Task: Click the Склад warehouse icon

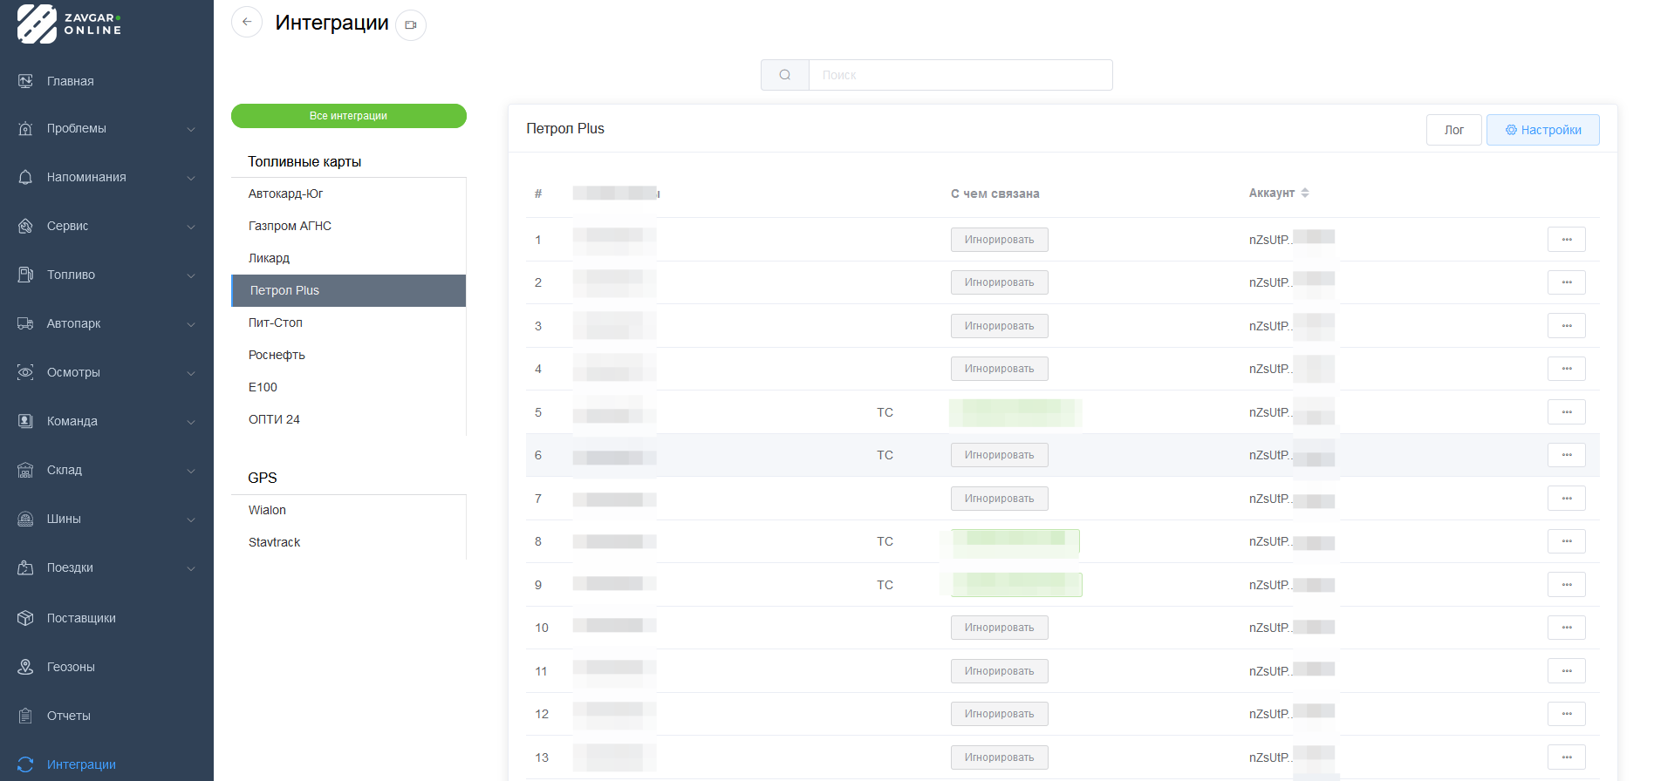Action: pyautogui.click(x=25, y=470)
